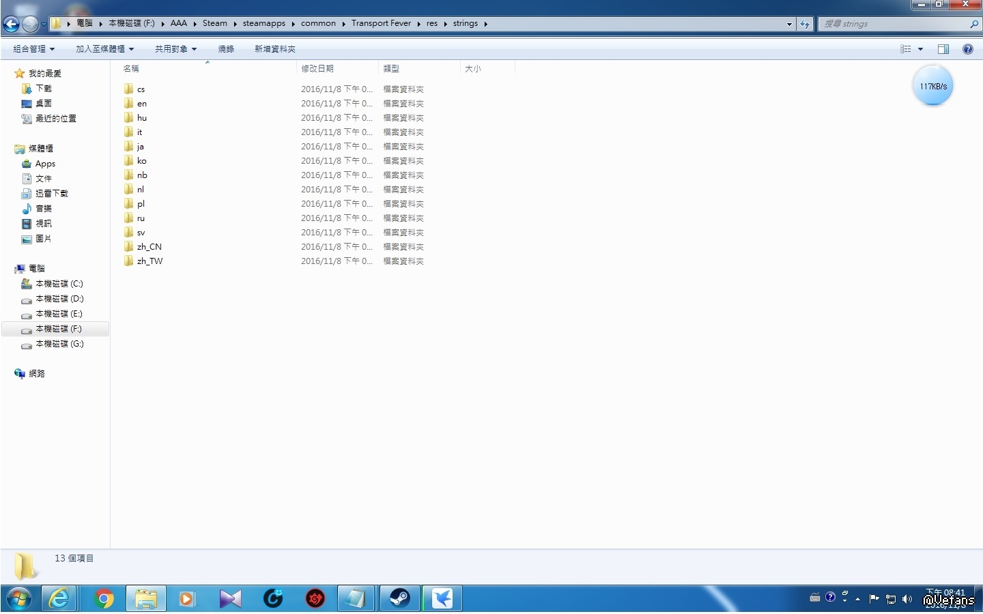Select the zh_TW folder icon
Screen dimensions: 983x614
click(129, 261)
